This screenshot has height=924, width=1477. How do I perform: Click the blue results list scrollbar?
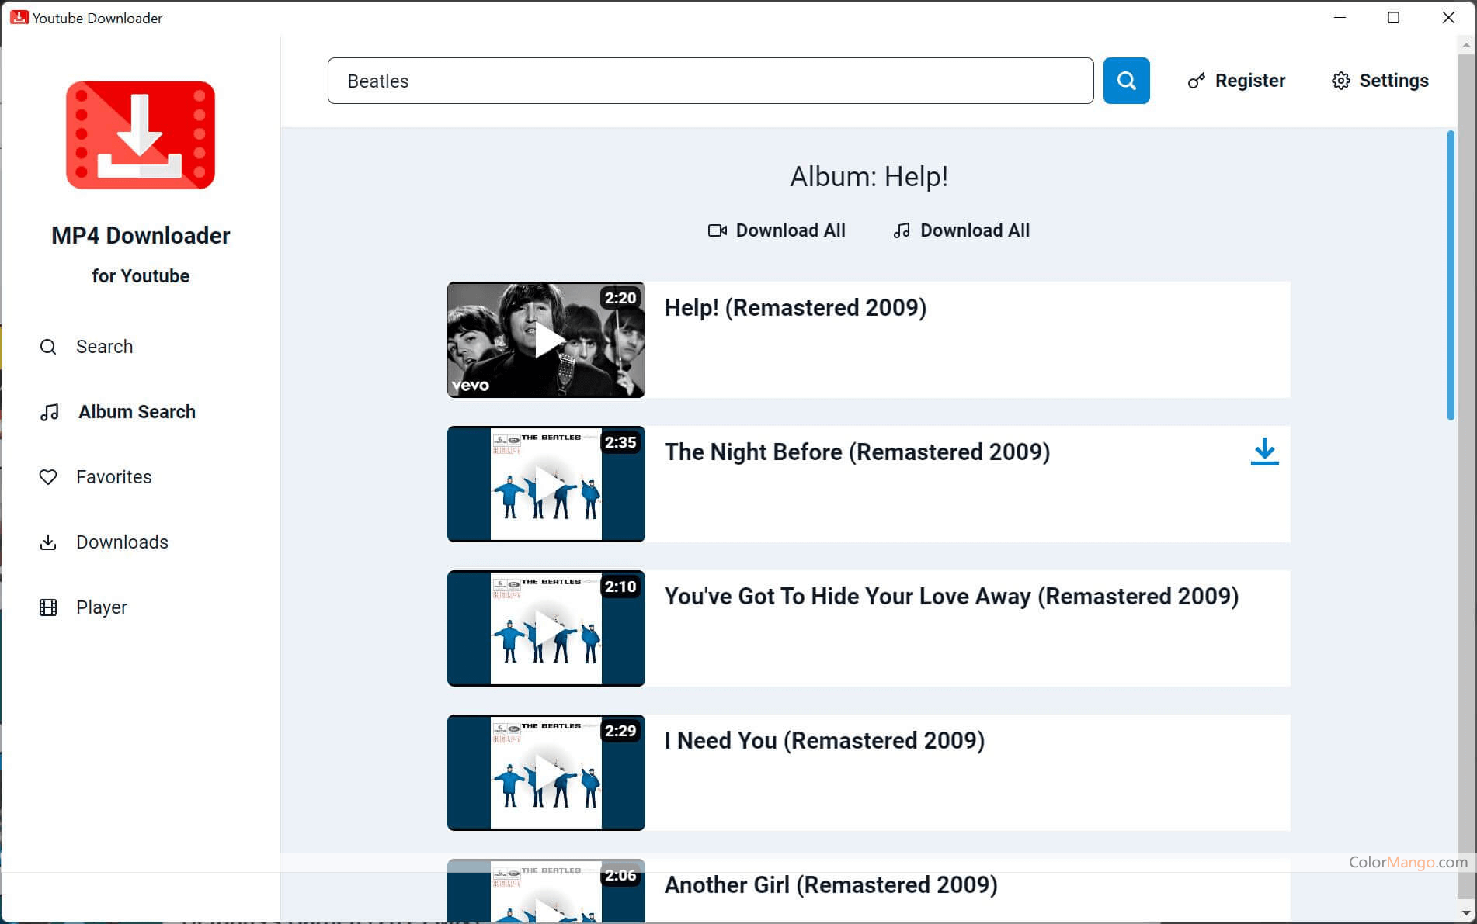[1450, 275]
